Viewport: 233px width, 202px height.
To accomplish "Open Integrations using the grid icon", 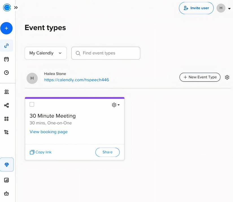I will coord(6,119).
